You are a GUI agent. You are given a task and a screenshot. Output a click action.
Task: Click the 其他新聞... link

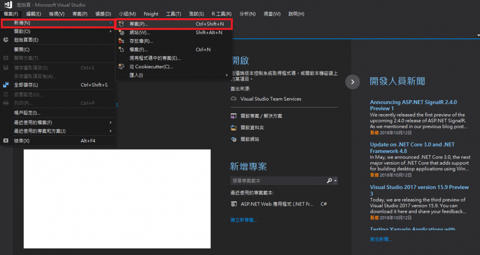[381, 239]
